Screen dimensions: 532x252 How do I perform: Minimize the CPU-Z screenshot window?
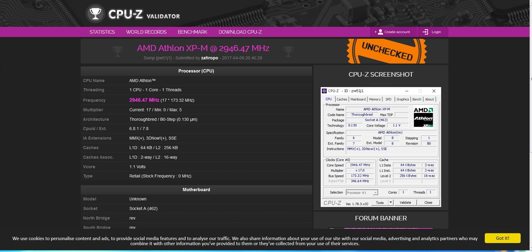[x=406, y=91]
